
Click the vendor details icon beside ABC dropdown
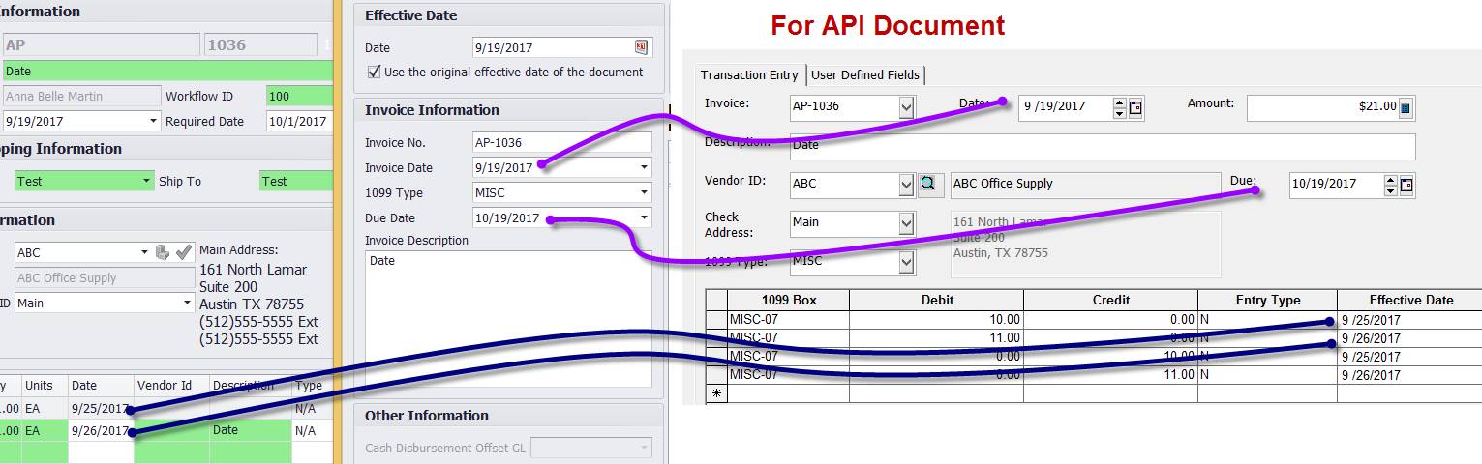pos(163,252)
